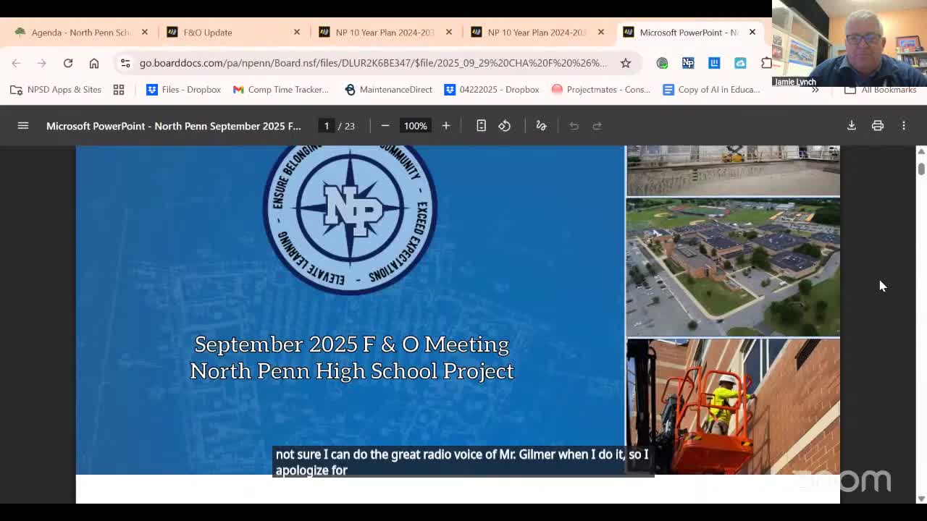Open the Extensions puzzle menu

click(x=766, y=63)
